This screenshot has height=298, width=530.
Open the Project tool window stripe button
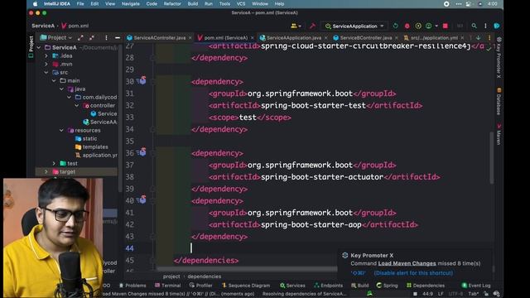click(31, 46)
